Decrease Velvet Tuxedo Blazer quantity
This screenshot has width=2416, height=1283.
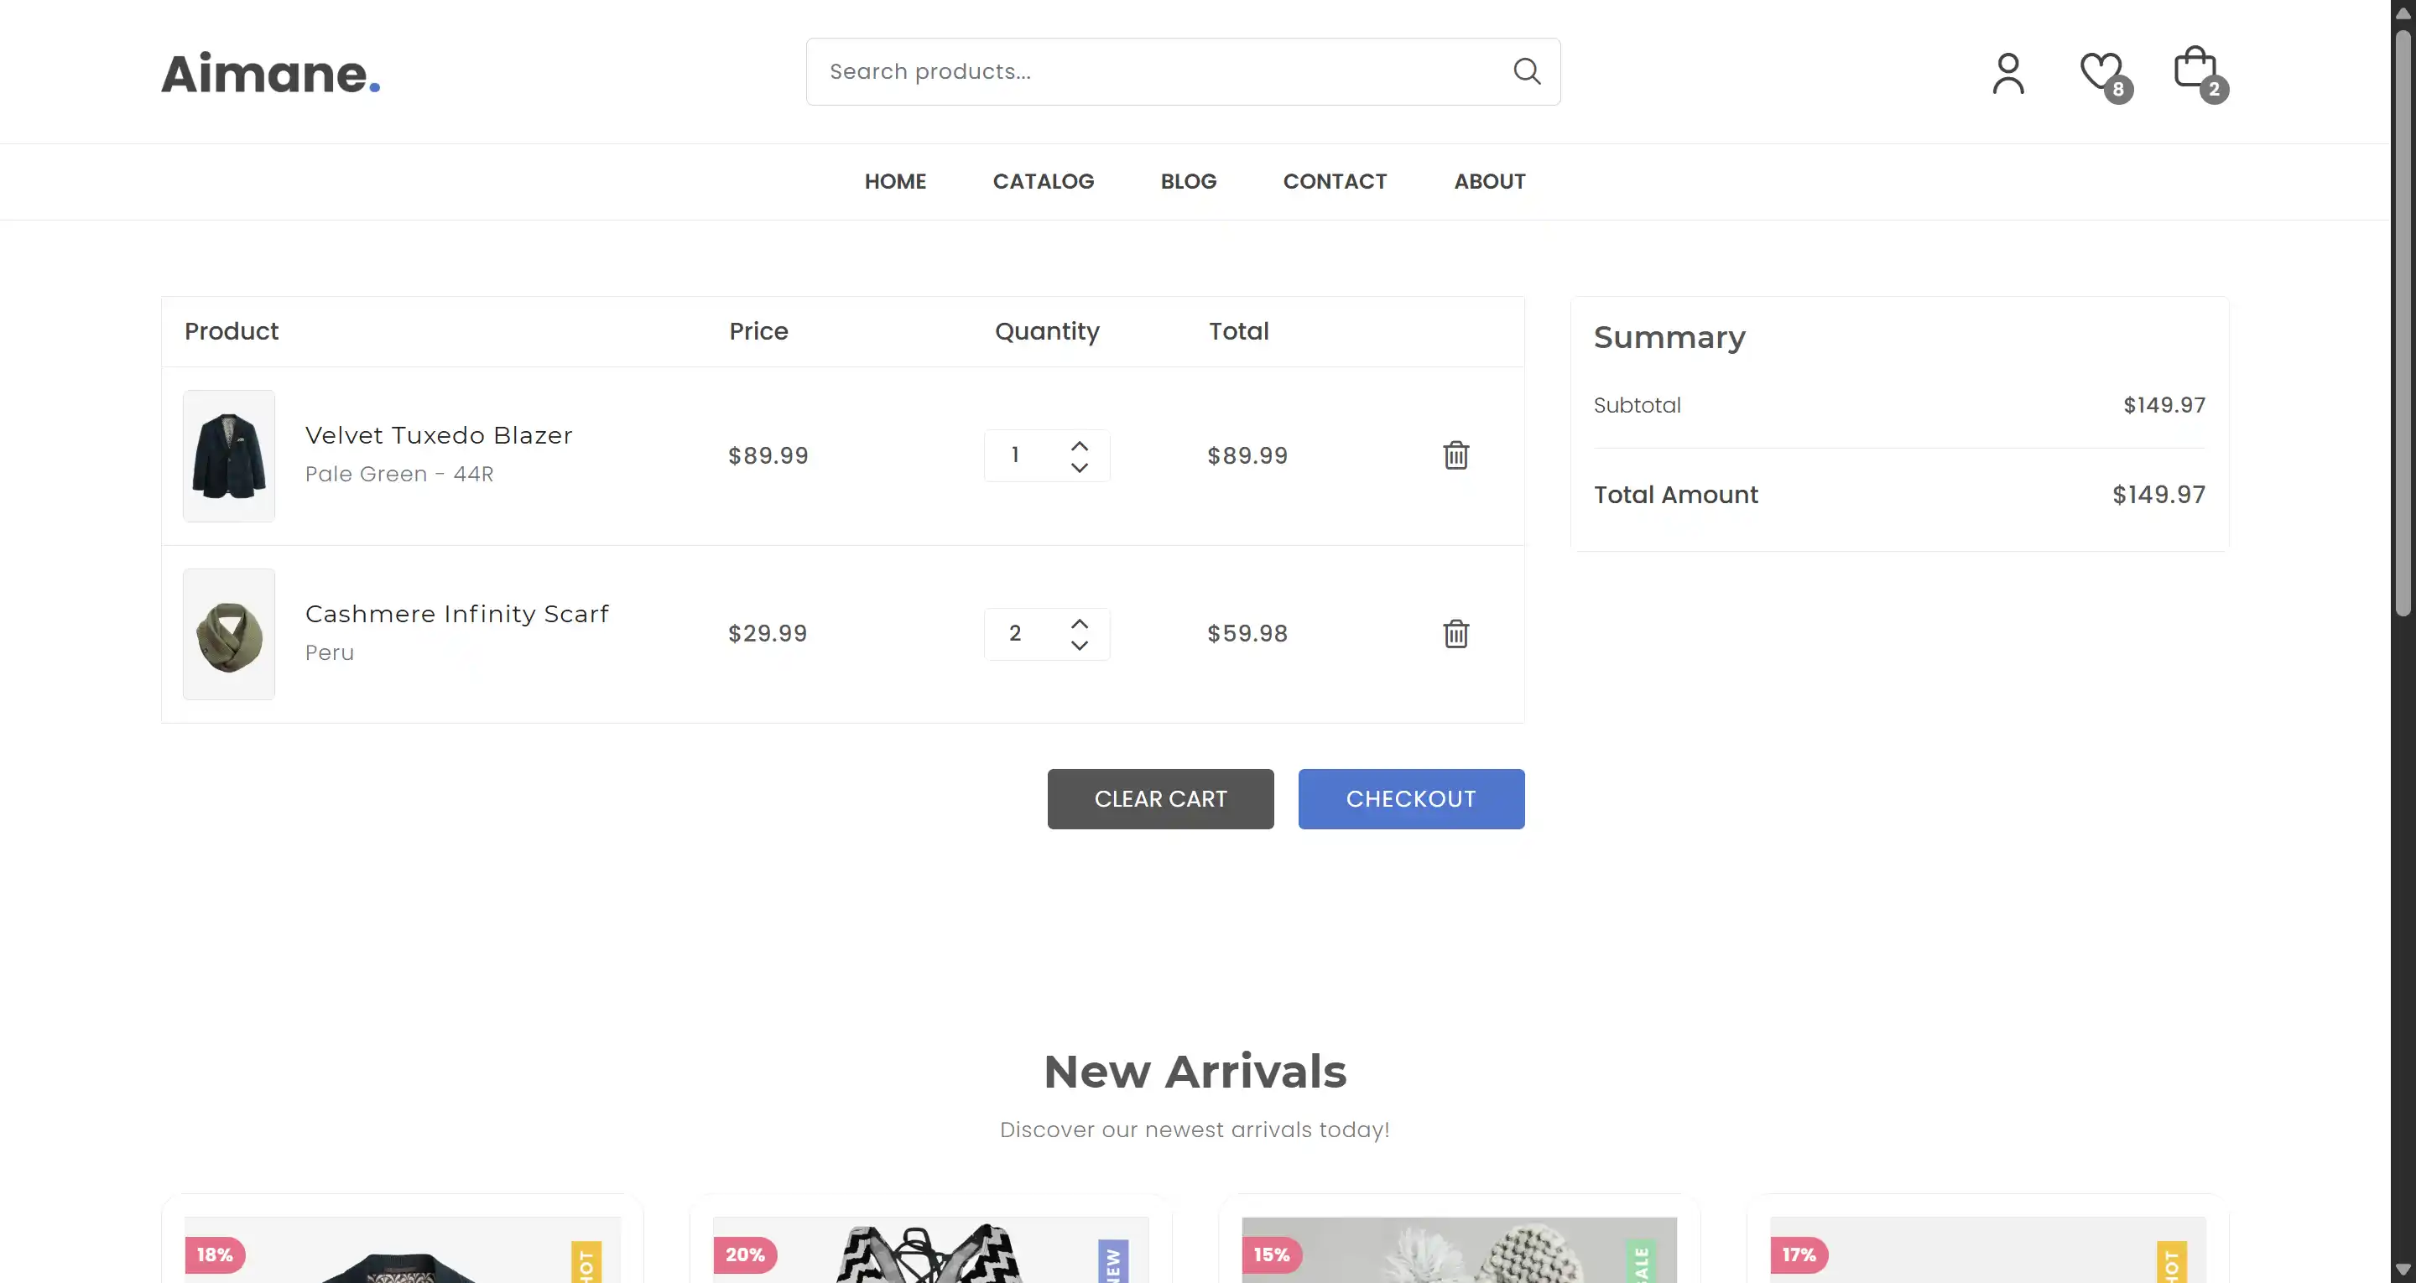[1080, 467]
